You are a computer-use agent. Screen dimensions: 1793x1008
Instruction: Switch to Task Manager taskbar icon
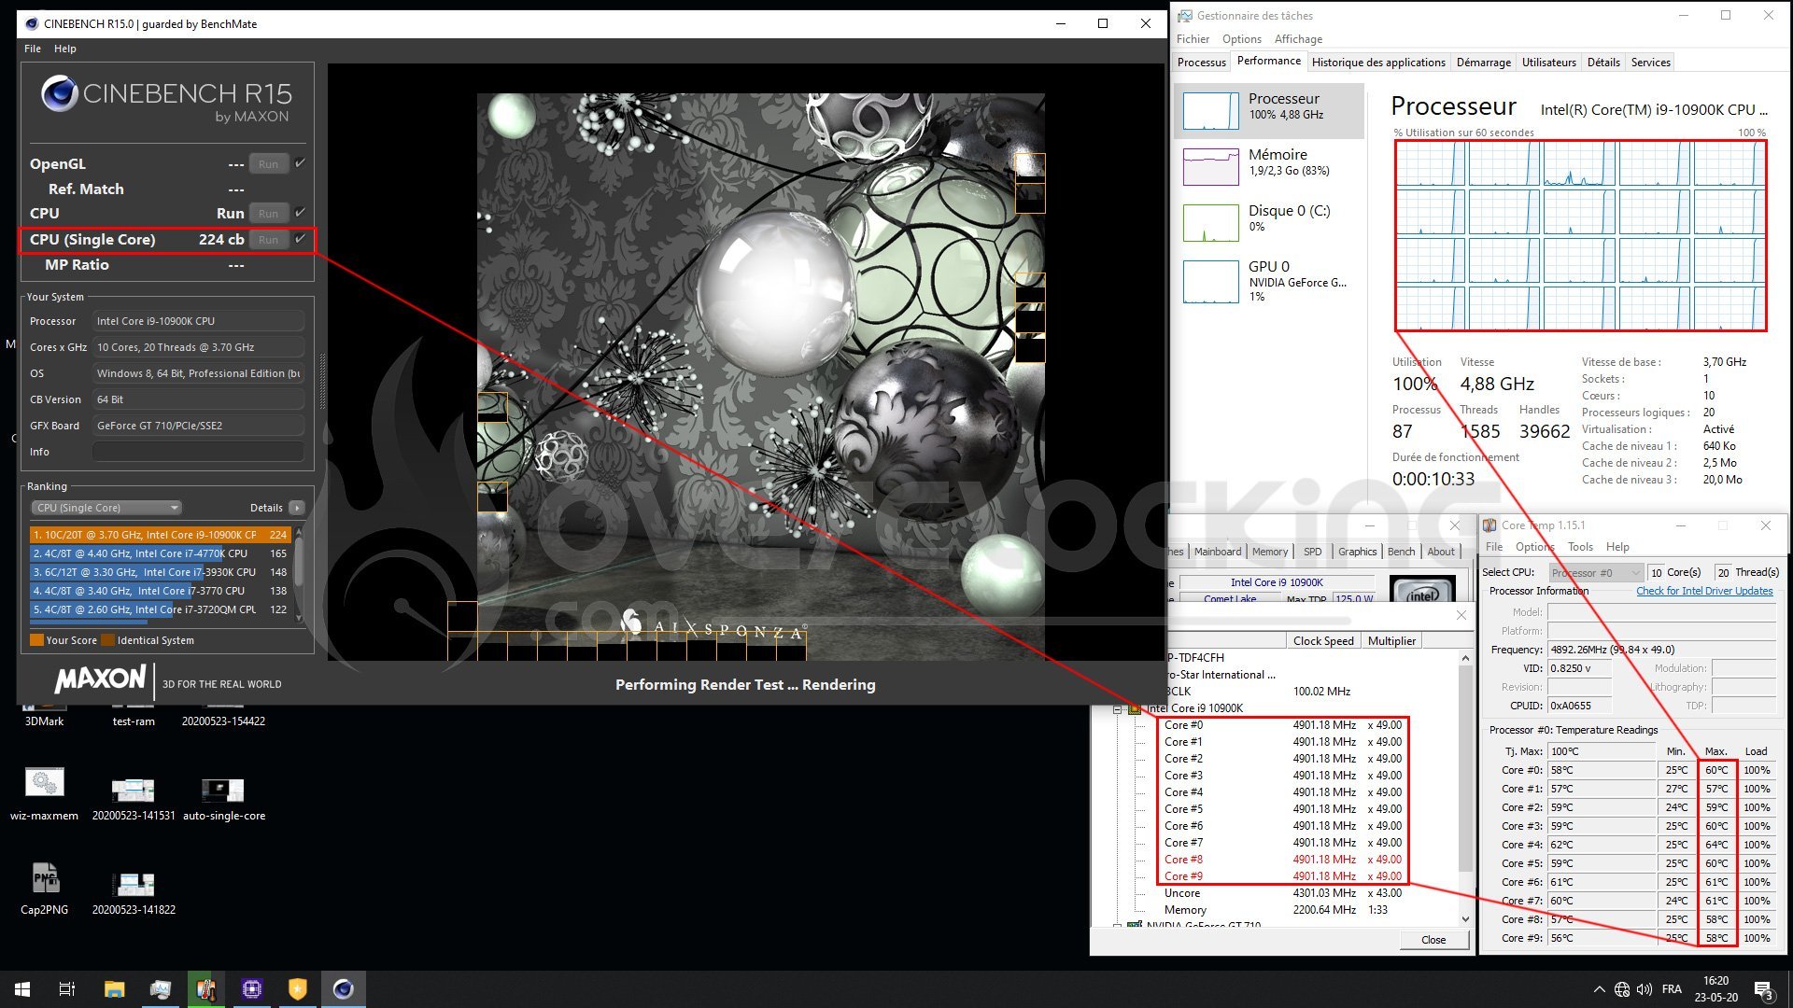[x=160, y=989]
